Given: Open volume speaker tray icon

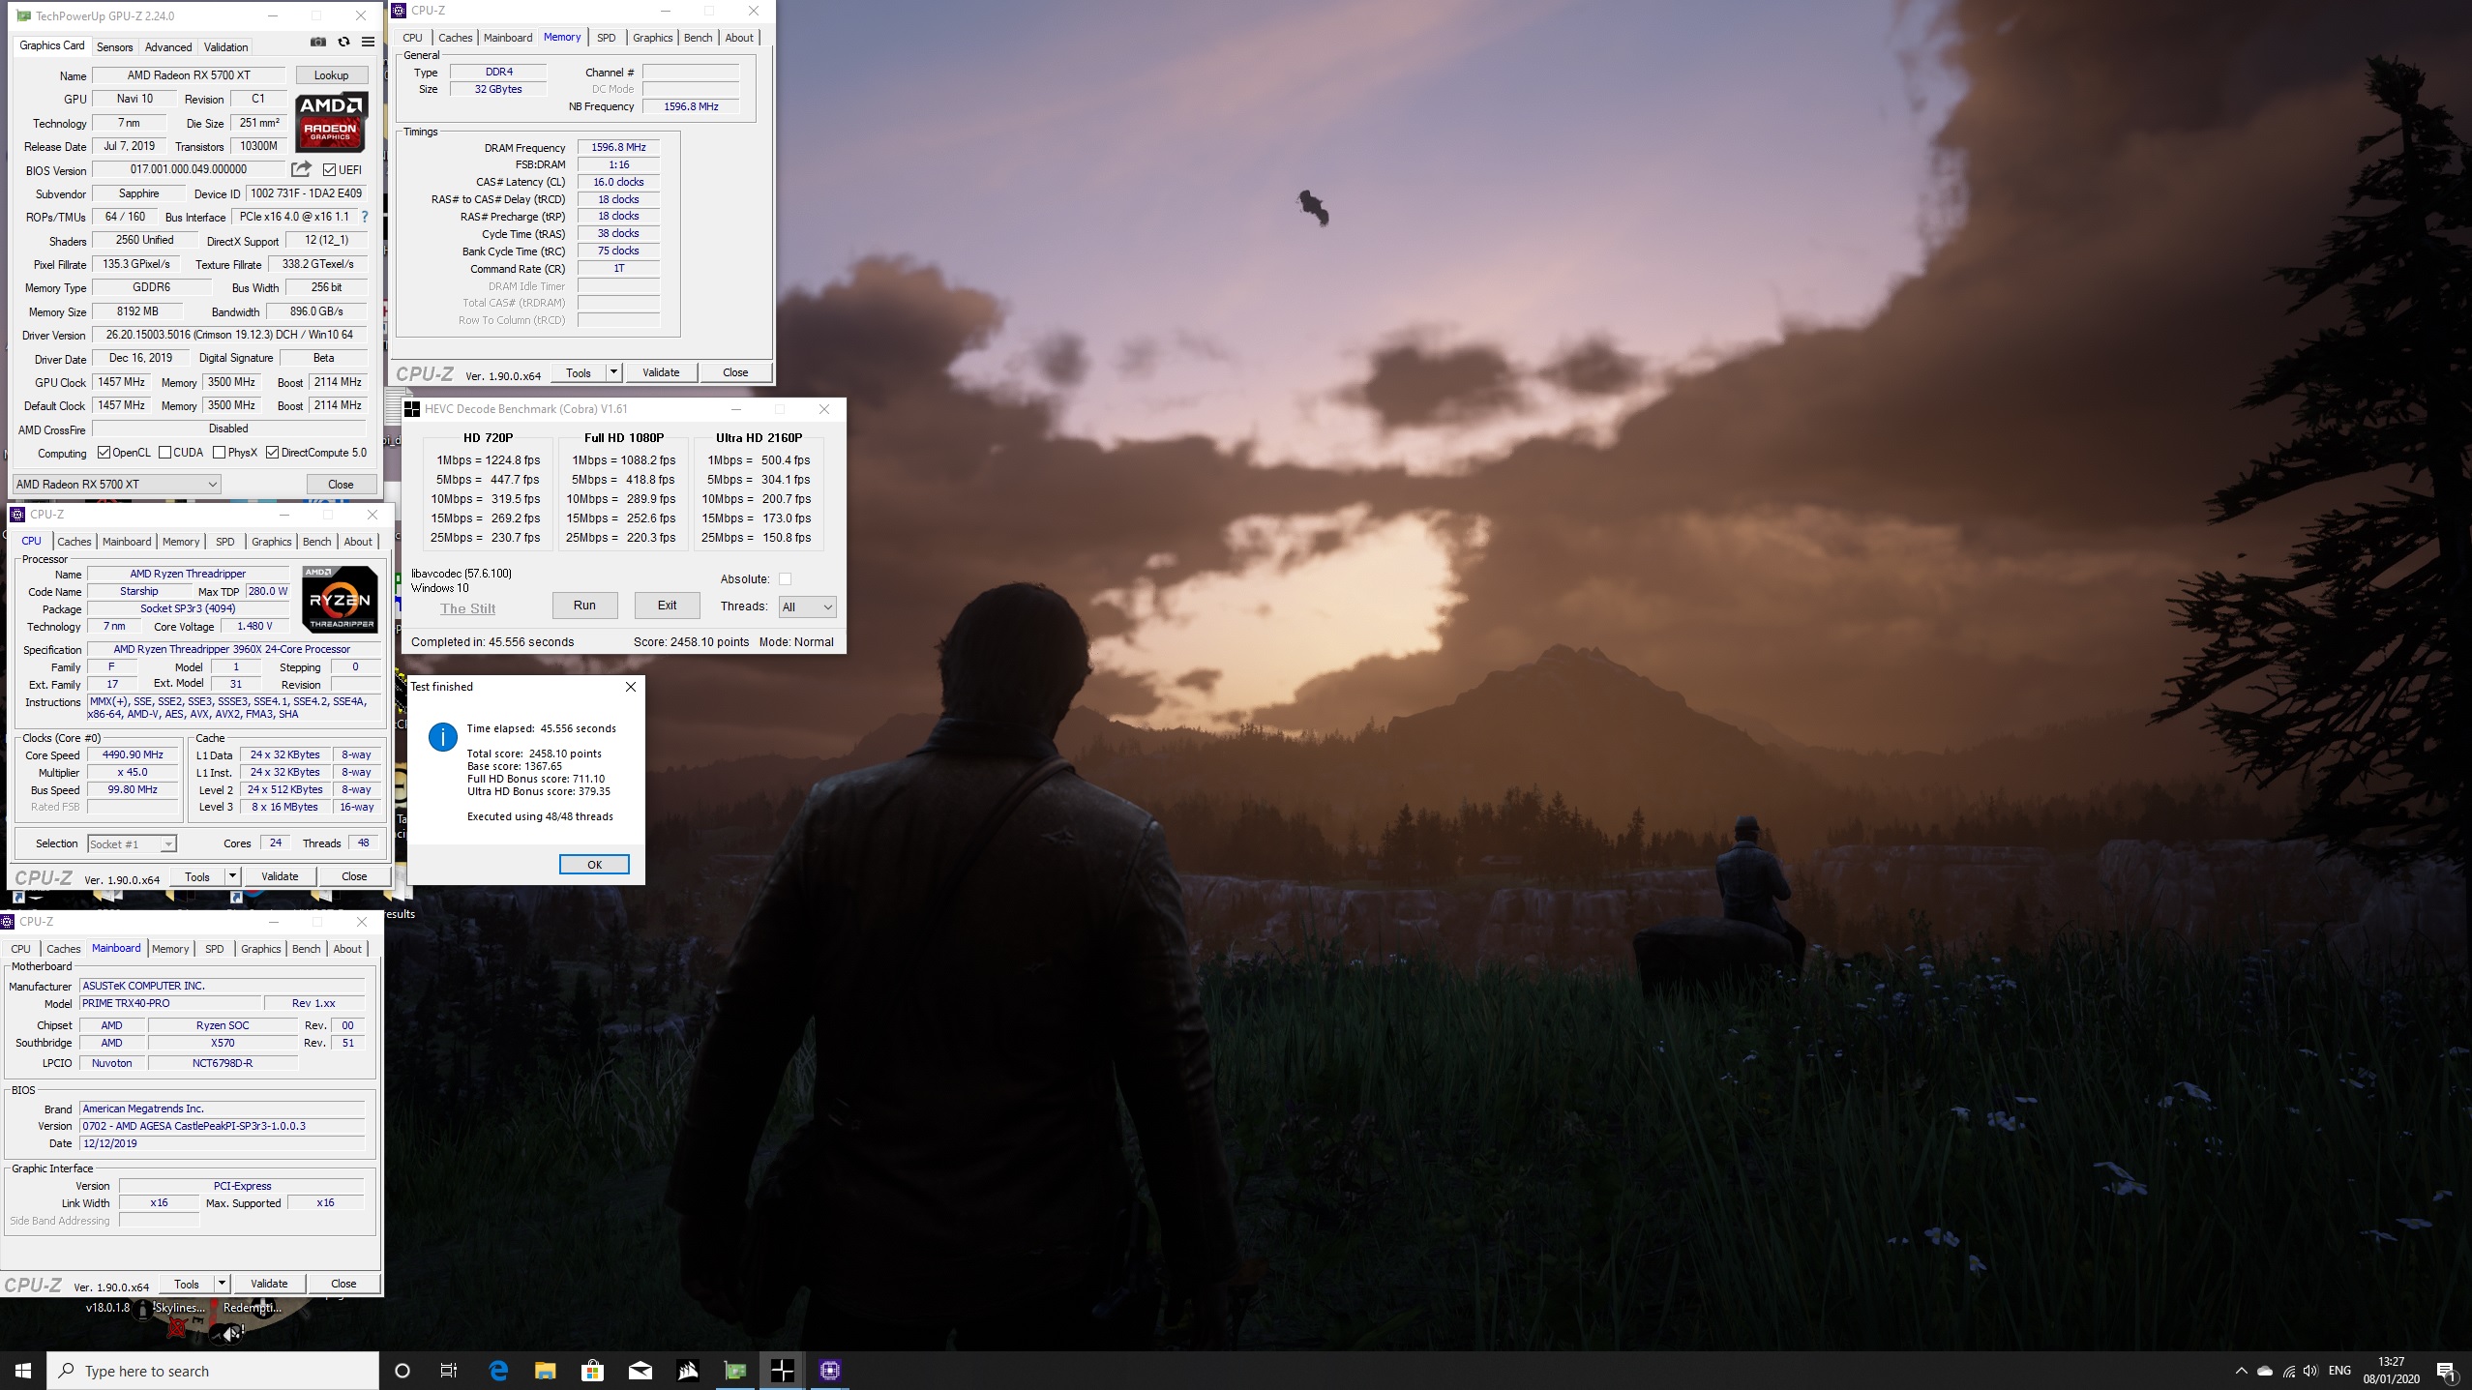Looking at the screenshot, I should 2310,1371.
